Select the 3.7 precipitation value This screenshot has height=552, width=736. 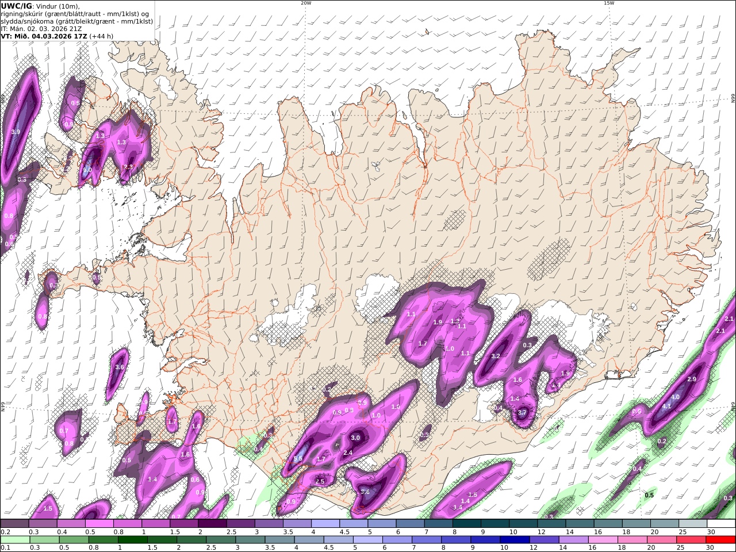coord(522,412)
